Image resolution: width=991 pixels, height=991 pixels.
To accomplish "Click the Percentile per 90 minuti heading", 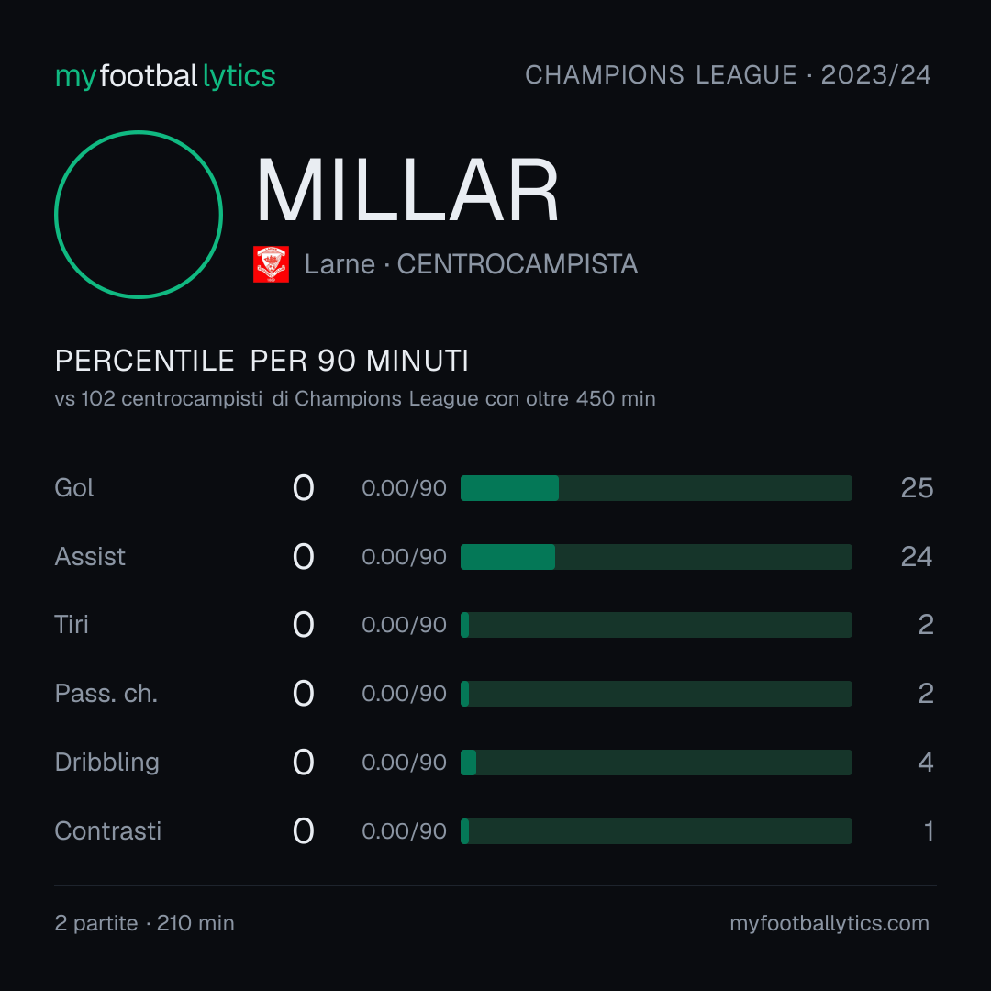I will pos(262,361).
